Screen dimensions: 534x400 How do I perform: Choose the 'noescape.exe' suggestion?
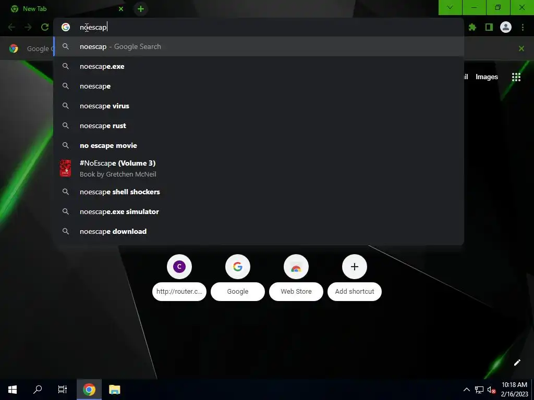pos(259,66)
